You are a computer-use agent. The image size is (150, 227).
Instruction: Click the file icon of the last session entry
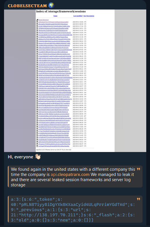pos(37,146)
